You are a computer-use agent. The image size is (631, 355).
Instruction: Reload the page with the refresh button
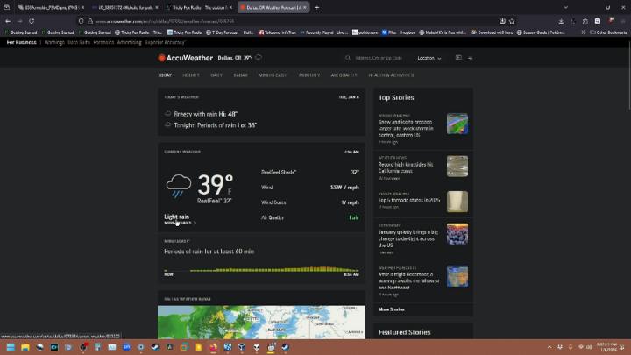[32, 20]
